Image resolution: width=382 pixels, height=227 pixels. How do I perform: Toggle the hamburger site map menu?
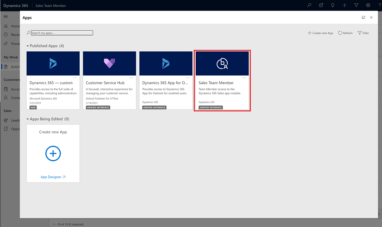6,17
